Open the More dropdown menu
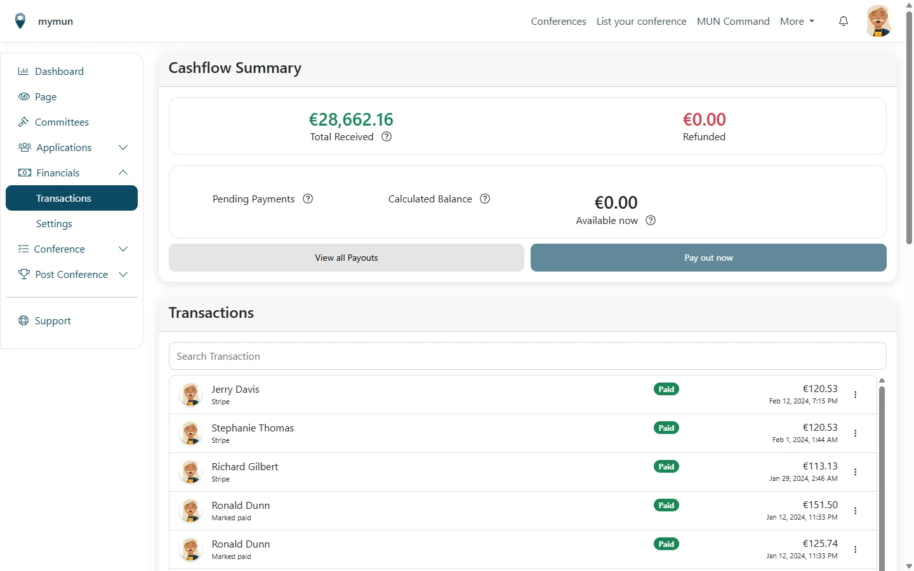 click(797, 21)
